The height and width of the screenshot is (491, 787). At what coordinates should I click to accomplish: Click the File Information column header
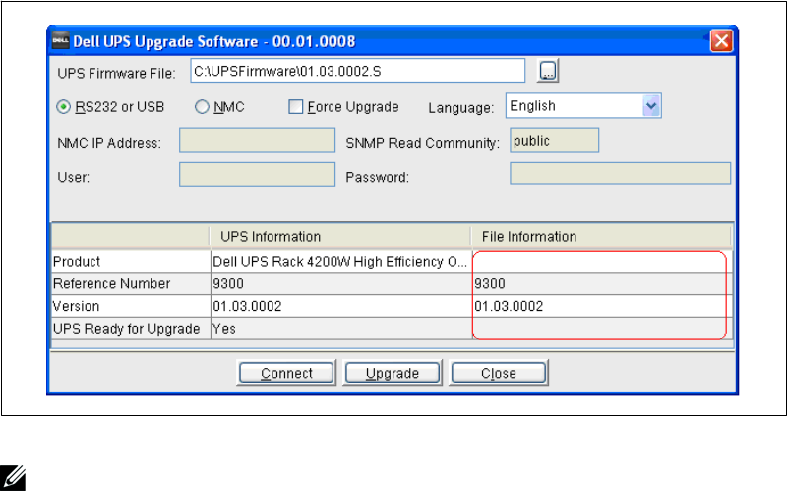[601, 236]
